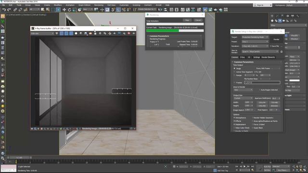The image size is (308, 173).
Task: Click the Frames input field in Render Setup
Action: coord(262,83)
